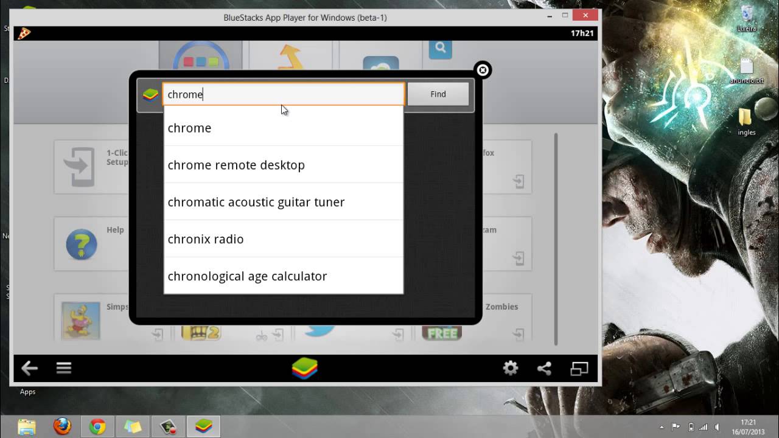Click the network signal tray icon
779x438 pixels.
(705, 427)
